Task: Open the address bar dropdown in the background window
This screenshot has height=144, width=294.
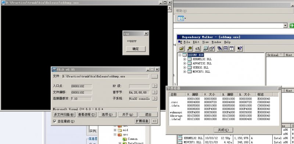Action: [x=286, y=25]
